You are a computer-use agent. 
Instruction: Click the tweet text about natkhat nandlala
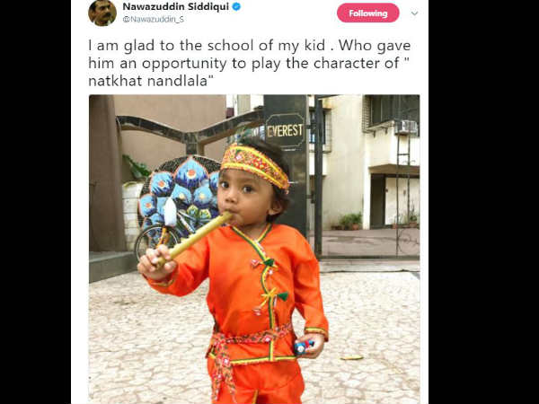tap(250, 63)
